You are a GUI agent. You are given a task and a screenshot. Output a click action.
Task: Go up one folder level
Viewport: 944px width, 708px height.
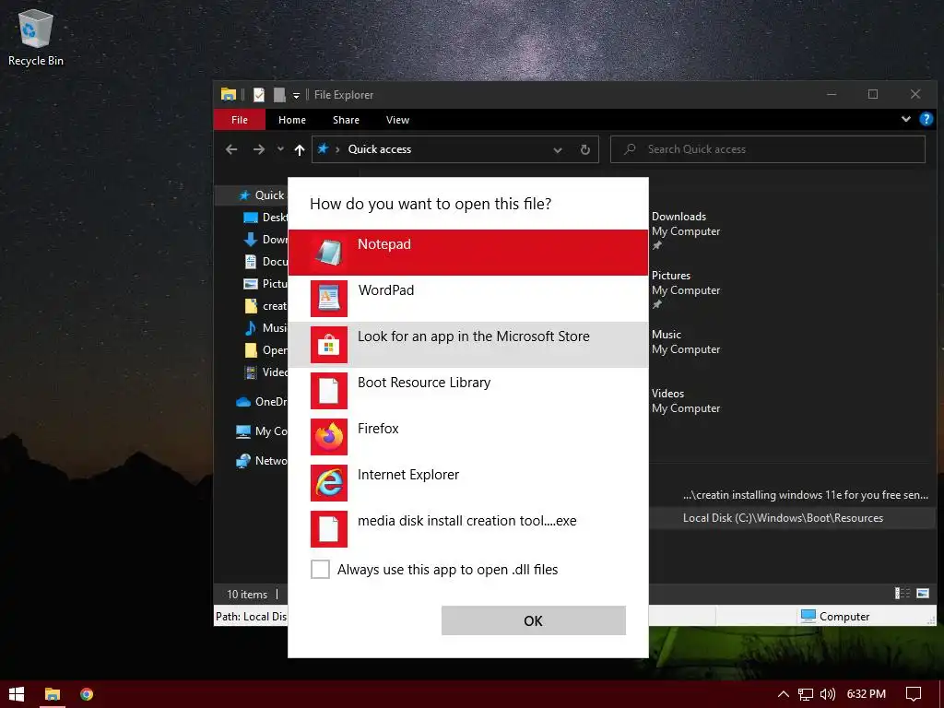(x=300, y=149)
